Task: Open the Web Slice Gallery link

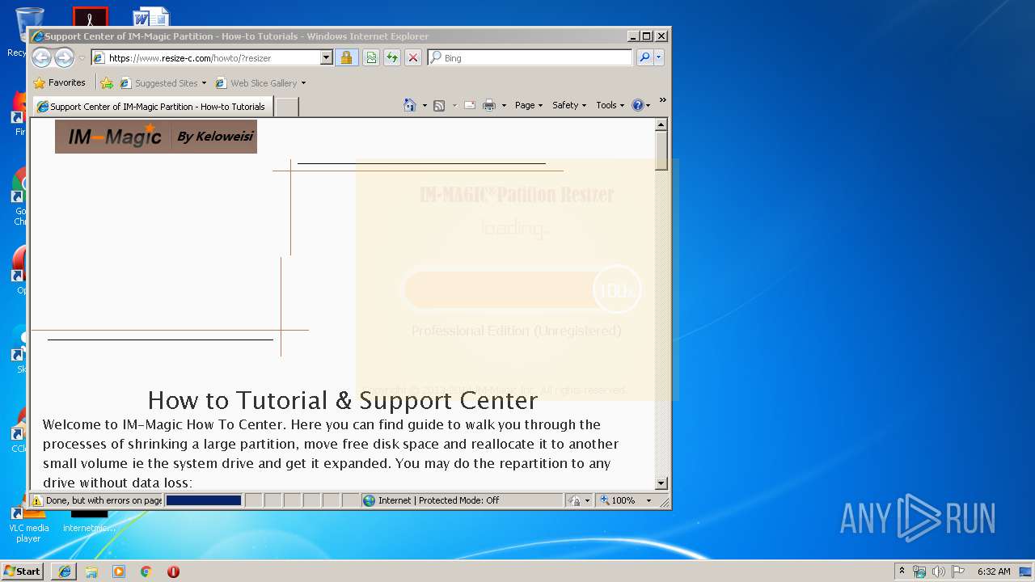Action: (256, 82)
